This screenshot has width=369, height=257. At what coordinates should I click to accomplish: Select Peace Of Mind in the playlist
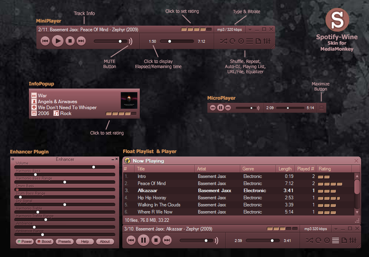point(238,183)
